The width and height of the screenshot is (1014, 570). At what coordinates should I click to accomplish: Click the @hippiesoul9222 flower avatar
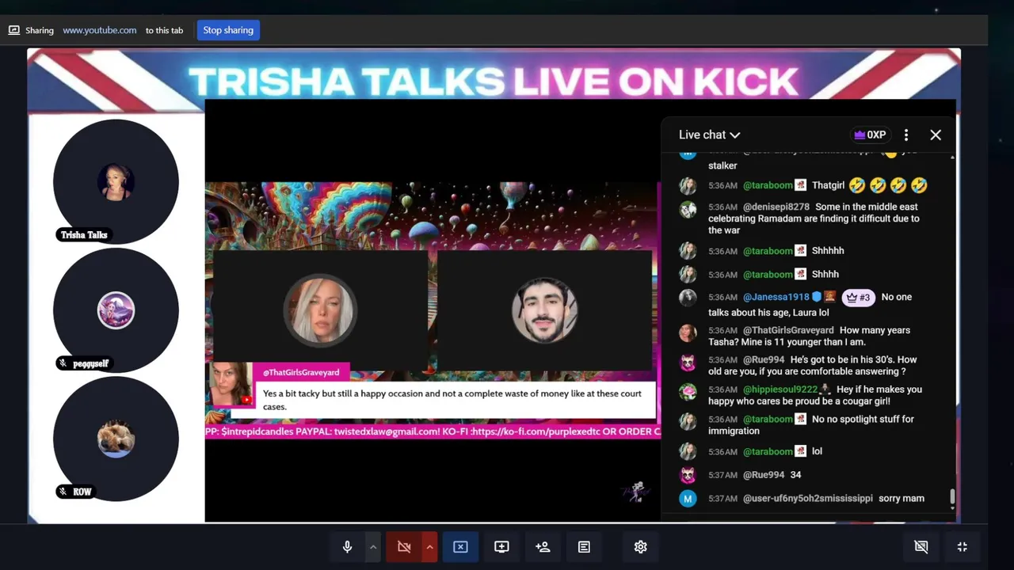688,392
